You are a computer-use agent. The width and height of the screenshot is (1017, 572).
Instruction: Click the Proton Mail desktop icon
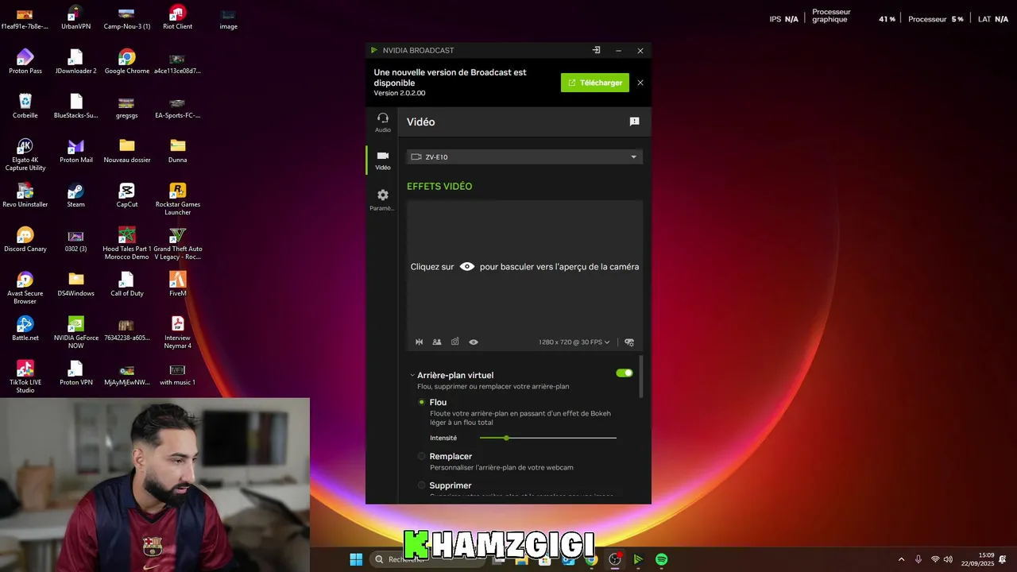click(76, 151)
